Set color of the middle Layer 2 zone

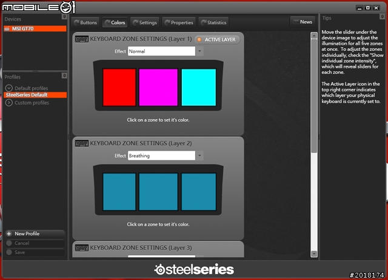click(158, 192)
